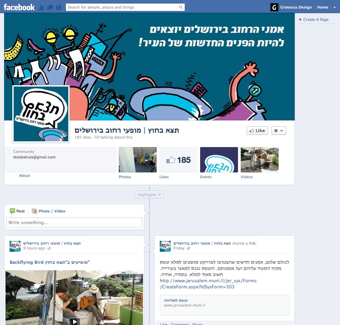Click the Write something input field
This screenshot has height=325, width=340.
tap(74, 222)
